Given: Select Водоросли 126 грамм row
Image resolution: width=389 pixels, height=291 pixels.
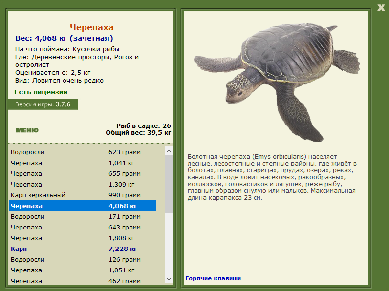Looking at the screenshot, I should [83, 260].
